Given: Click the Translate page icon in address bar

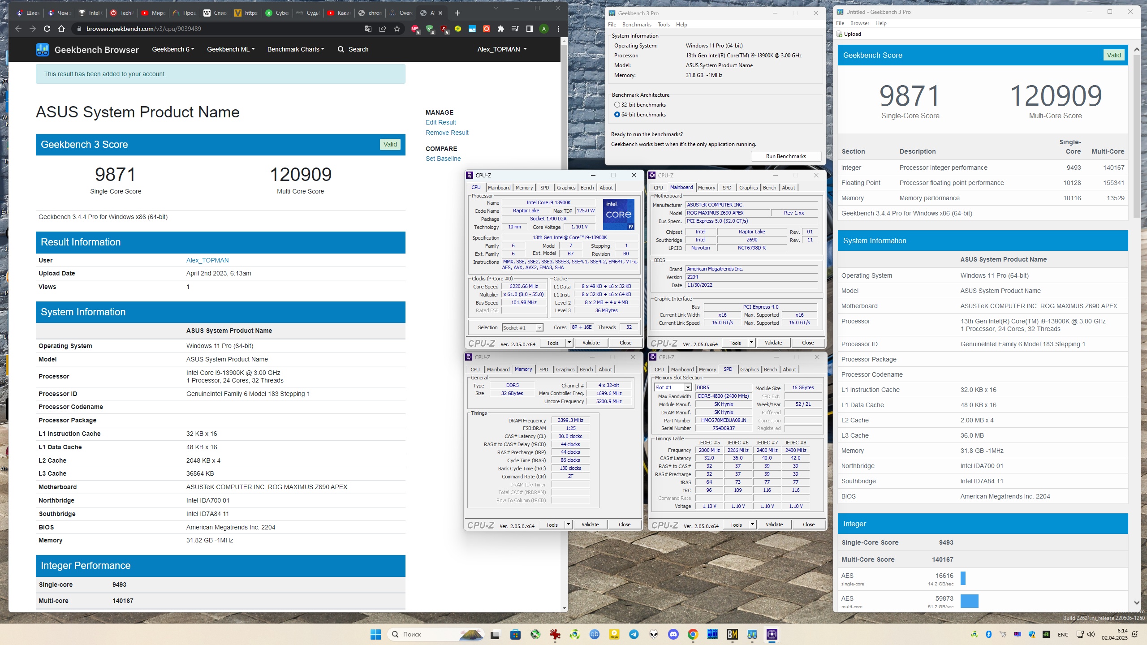Looking at the screenshot, I should tap(368, 29).
